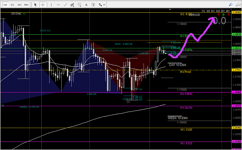Screen dimensions: 242x150
Task: Click the chart shift triangle marker
Action: click(x=170, y=10)
